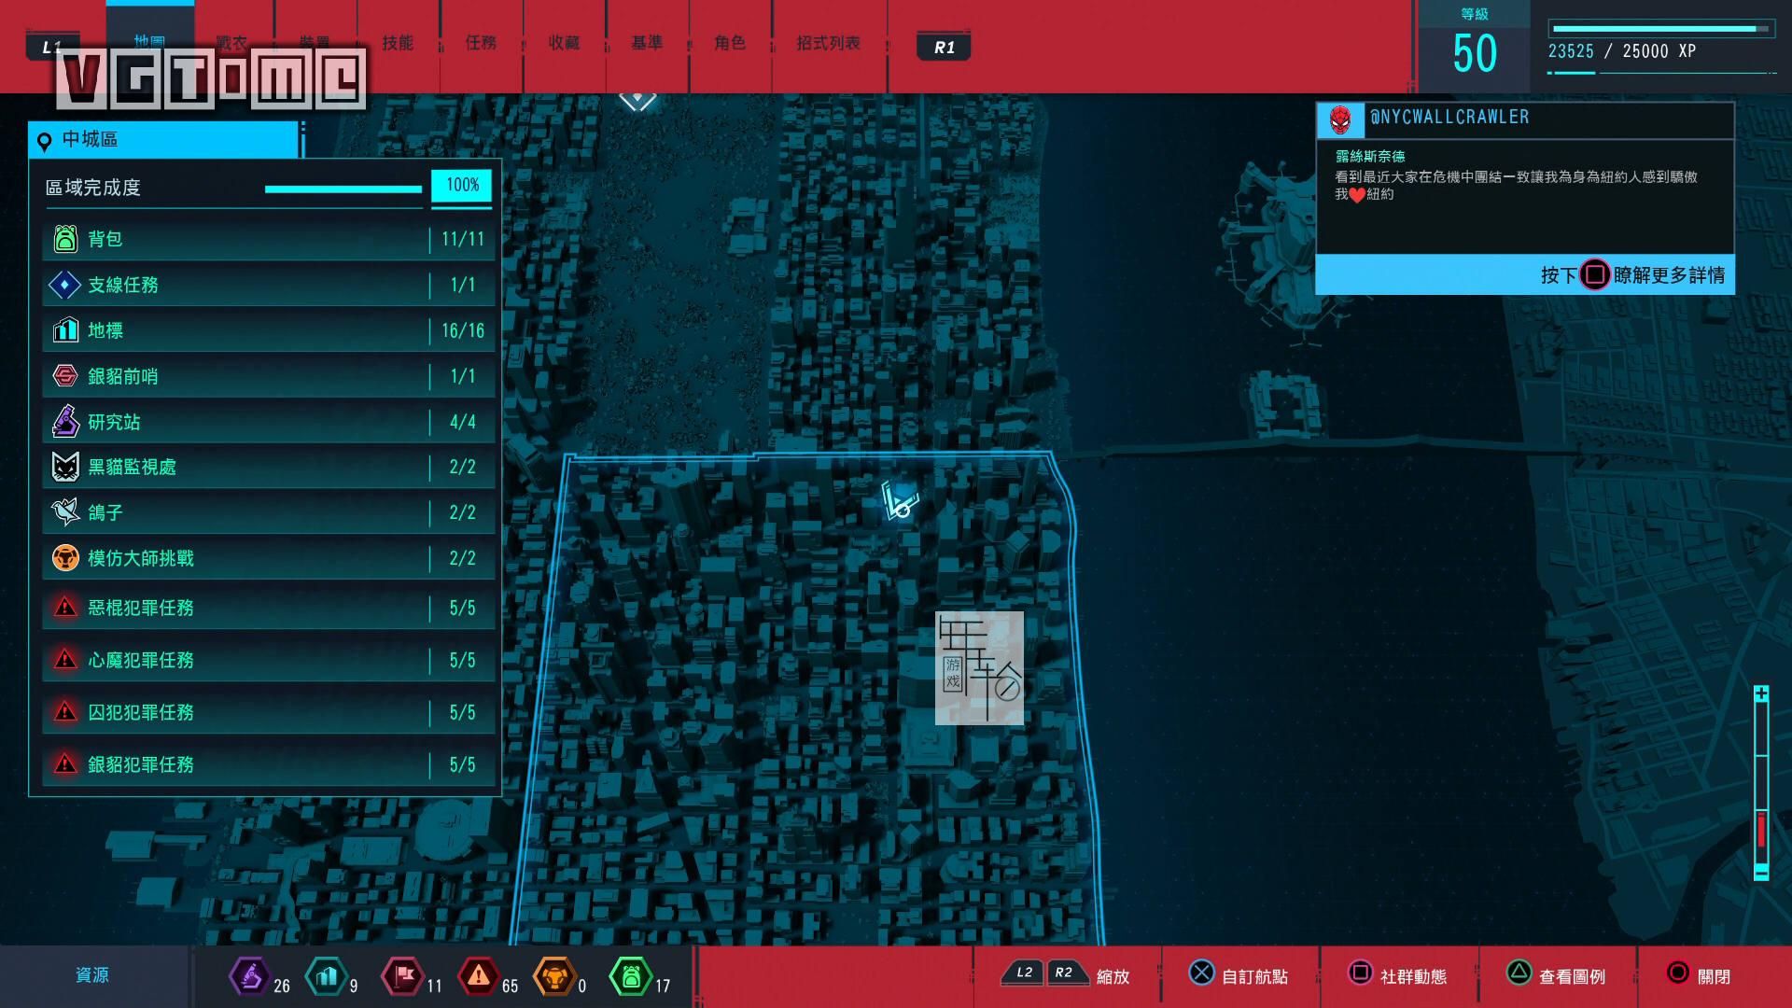Click warning icon beside 心魔犯罪任務

tap(65, 660)
